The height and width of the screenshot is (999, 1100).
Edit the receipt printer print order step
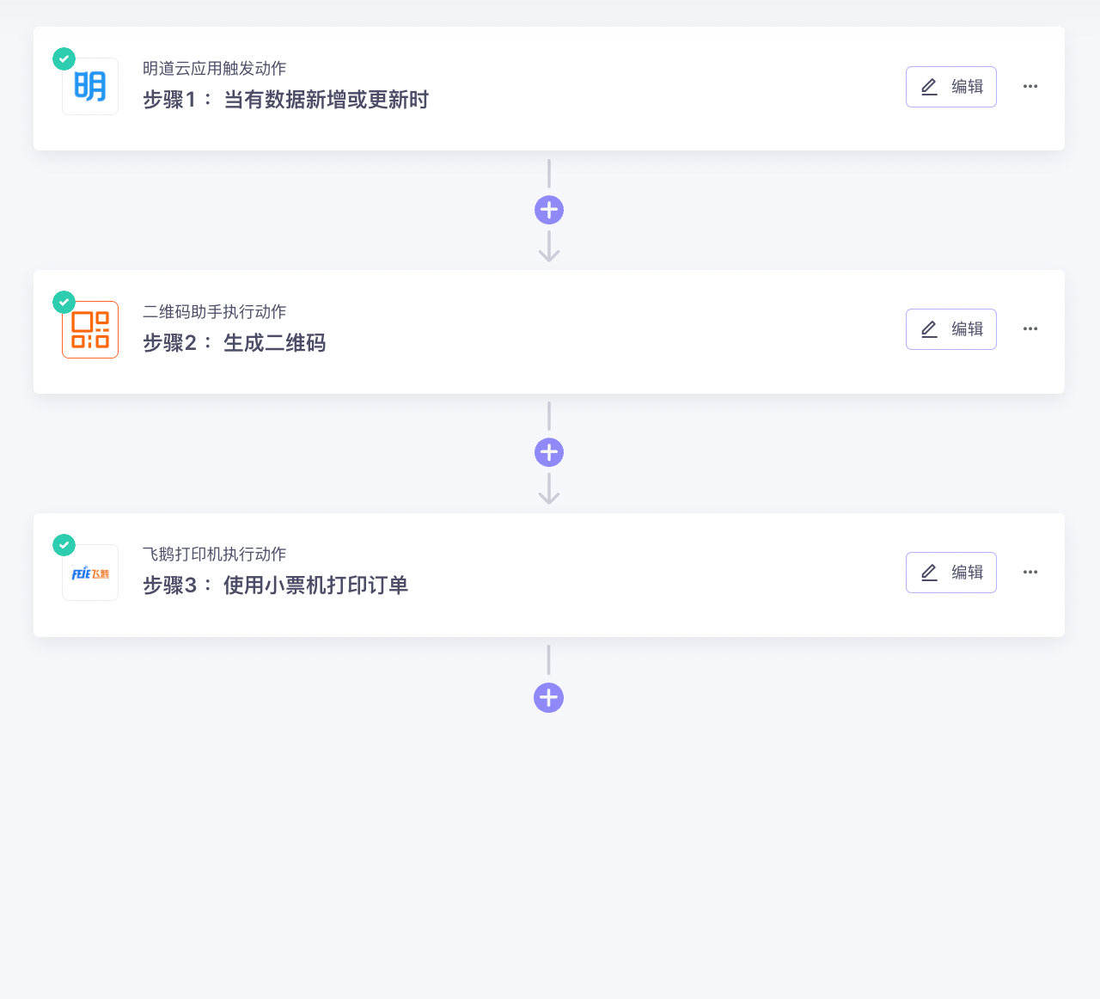coord(951,573)
